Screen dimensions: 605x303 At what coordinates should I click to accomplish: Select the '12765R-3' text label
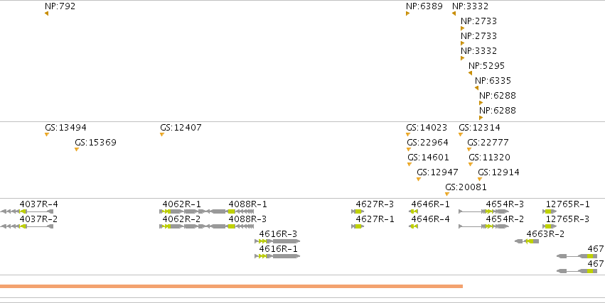568,219
